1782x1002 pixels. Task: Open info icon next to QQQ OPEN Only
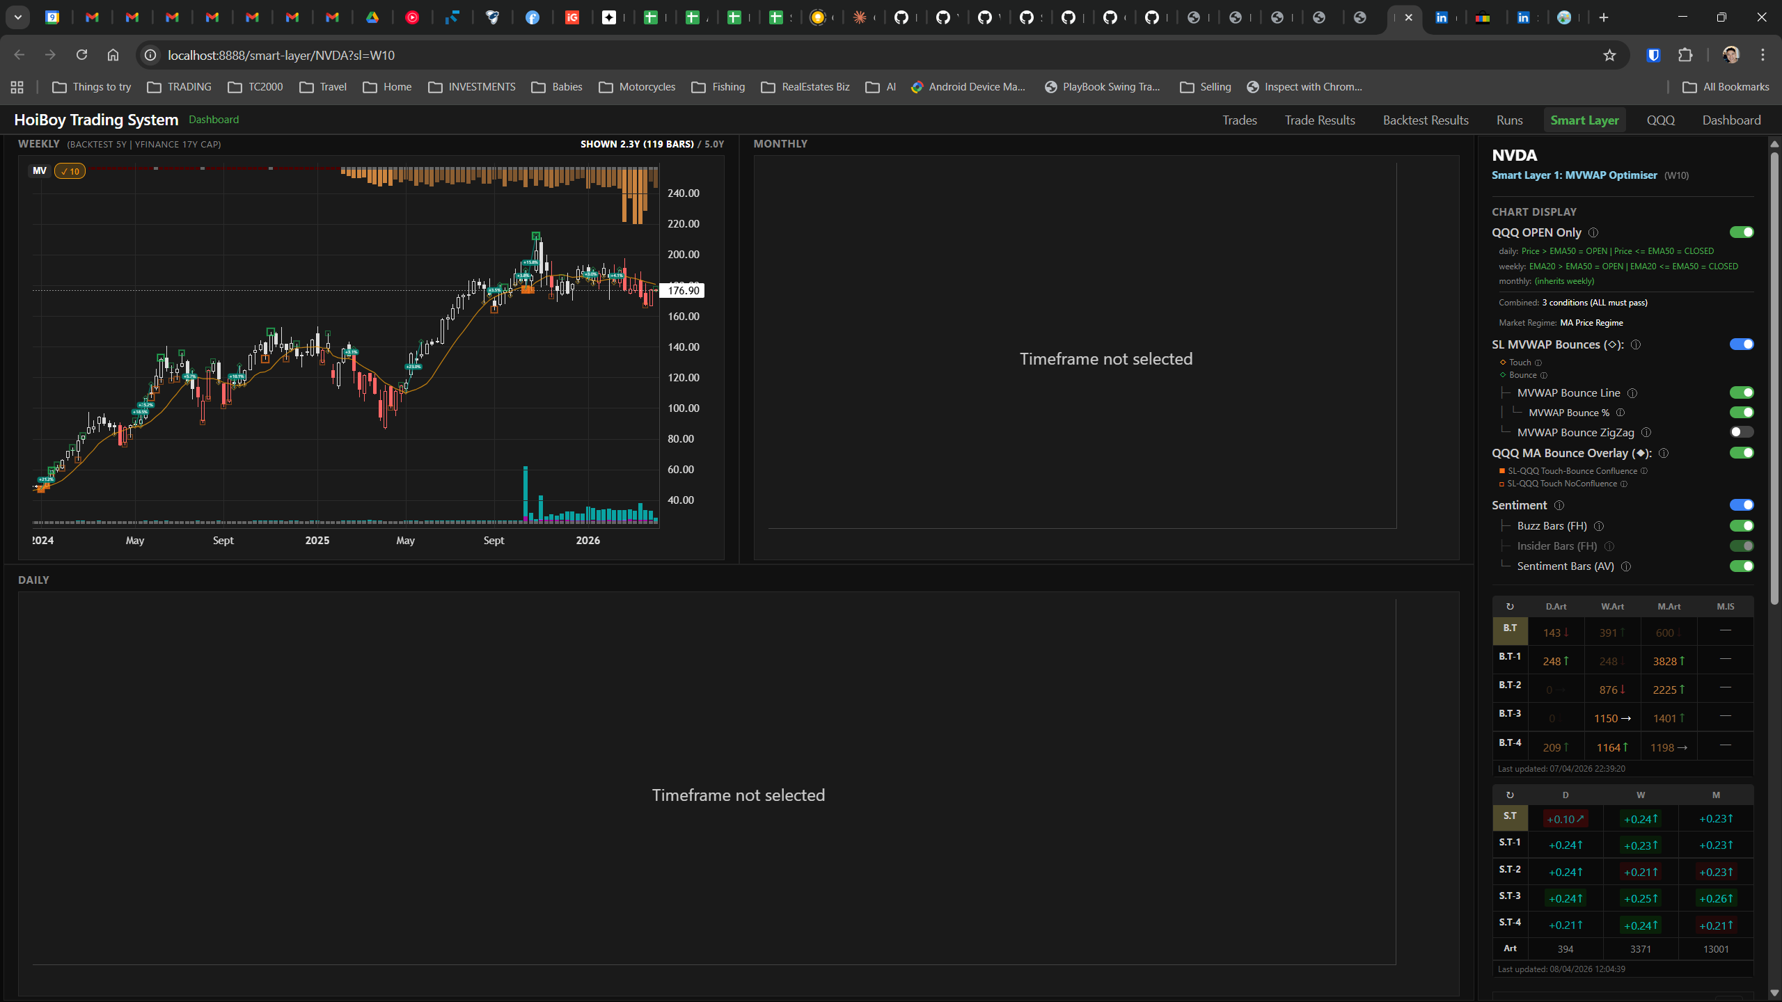(x=1593, y=232)
